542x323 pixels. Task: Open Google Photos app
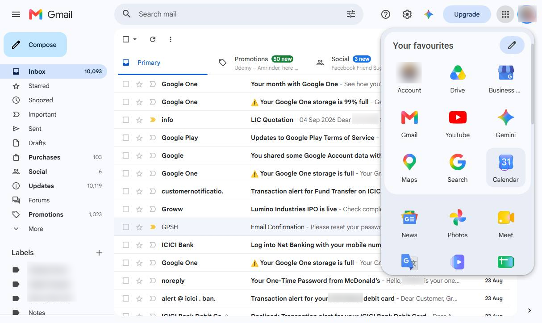[457, 223]
